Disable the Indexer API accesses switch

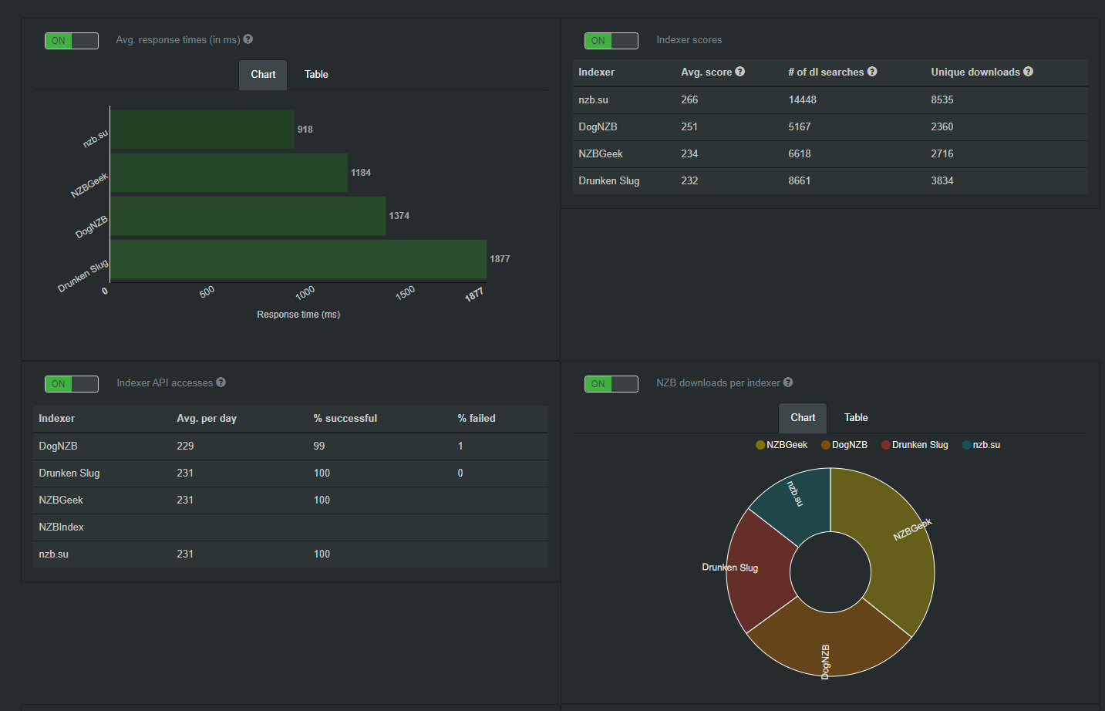(x=72, y=384)
